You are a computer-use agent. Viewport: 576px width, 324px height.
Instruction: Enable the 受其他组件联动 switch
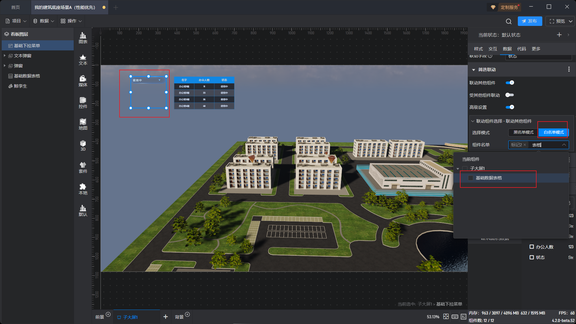click(x=509, y=95)
